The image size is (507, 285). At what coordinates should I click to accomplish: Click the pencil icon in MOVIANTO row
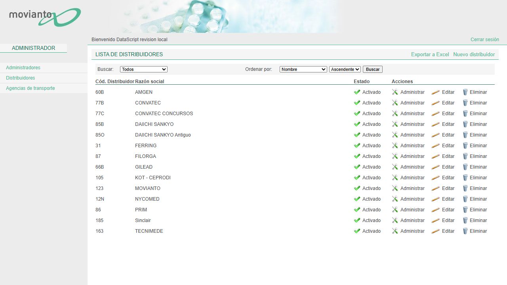pyautogui.click(x=435, y=188)
